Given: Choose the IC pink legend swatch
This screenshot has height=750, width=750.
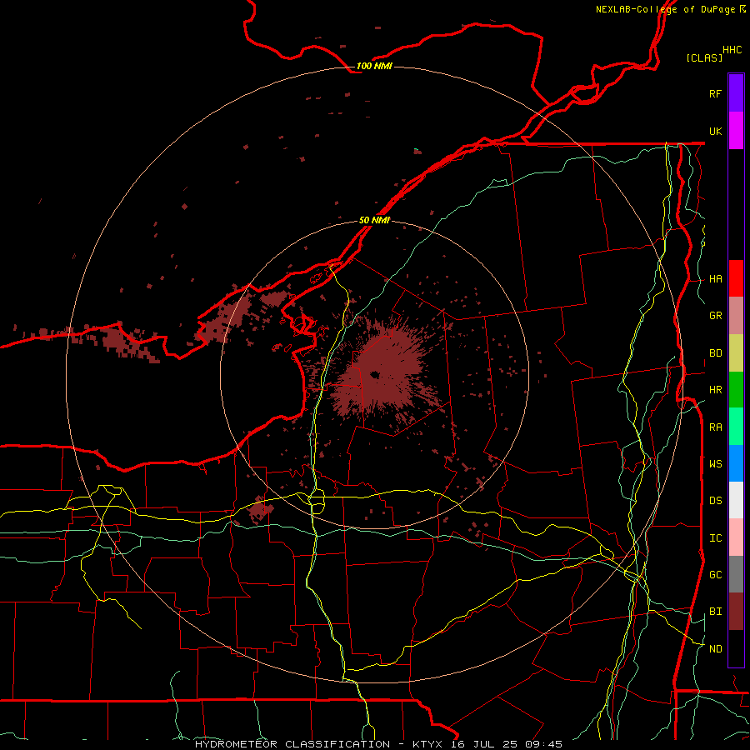Looking at the screenshot, I should tap(736, 537).
